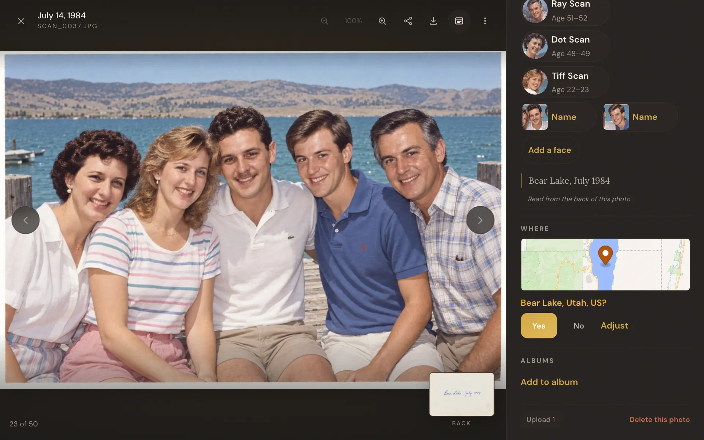Click Dot Scan's face thumbnail
The width and height of the screenshot is (704, 440).
click(535, 46)
